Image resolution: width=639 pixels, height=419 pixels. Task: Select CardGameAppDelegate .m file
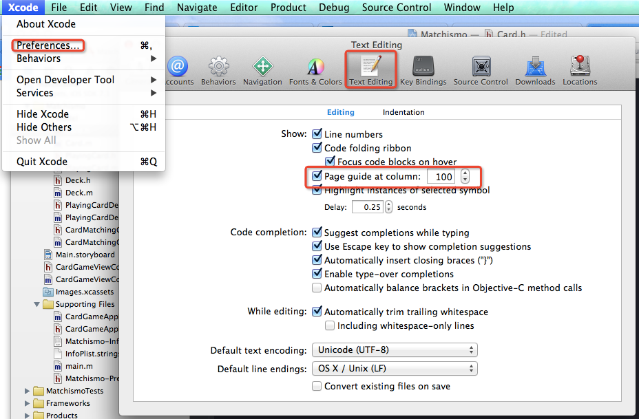[x=86, y=316]
